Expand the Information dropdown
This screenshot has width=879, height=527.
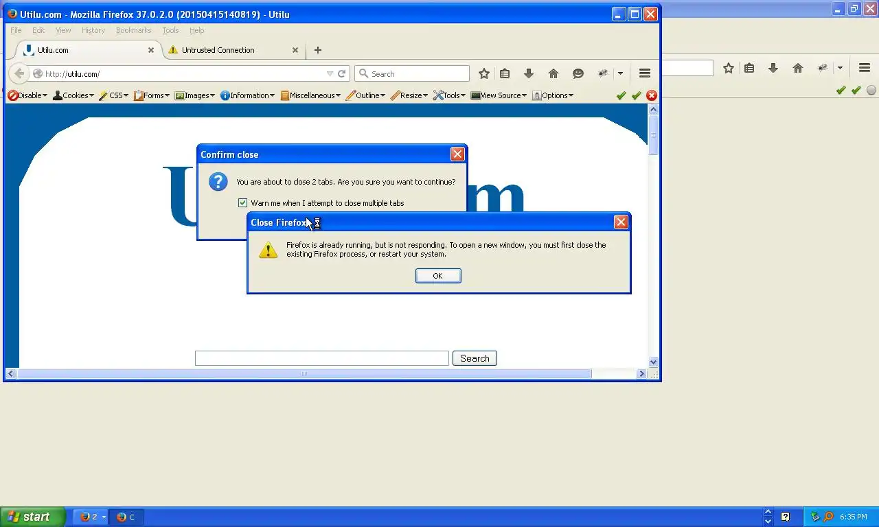pos(247,95)
